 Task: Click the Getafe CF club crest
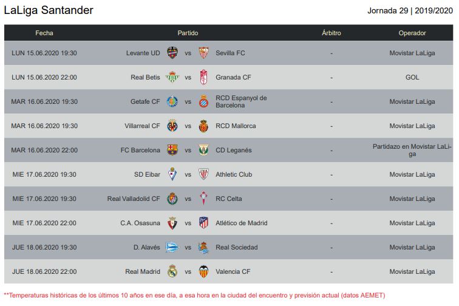click(x=172, y=101)
